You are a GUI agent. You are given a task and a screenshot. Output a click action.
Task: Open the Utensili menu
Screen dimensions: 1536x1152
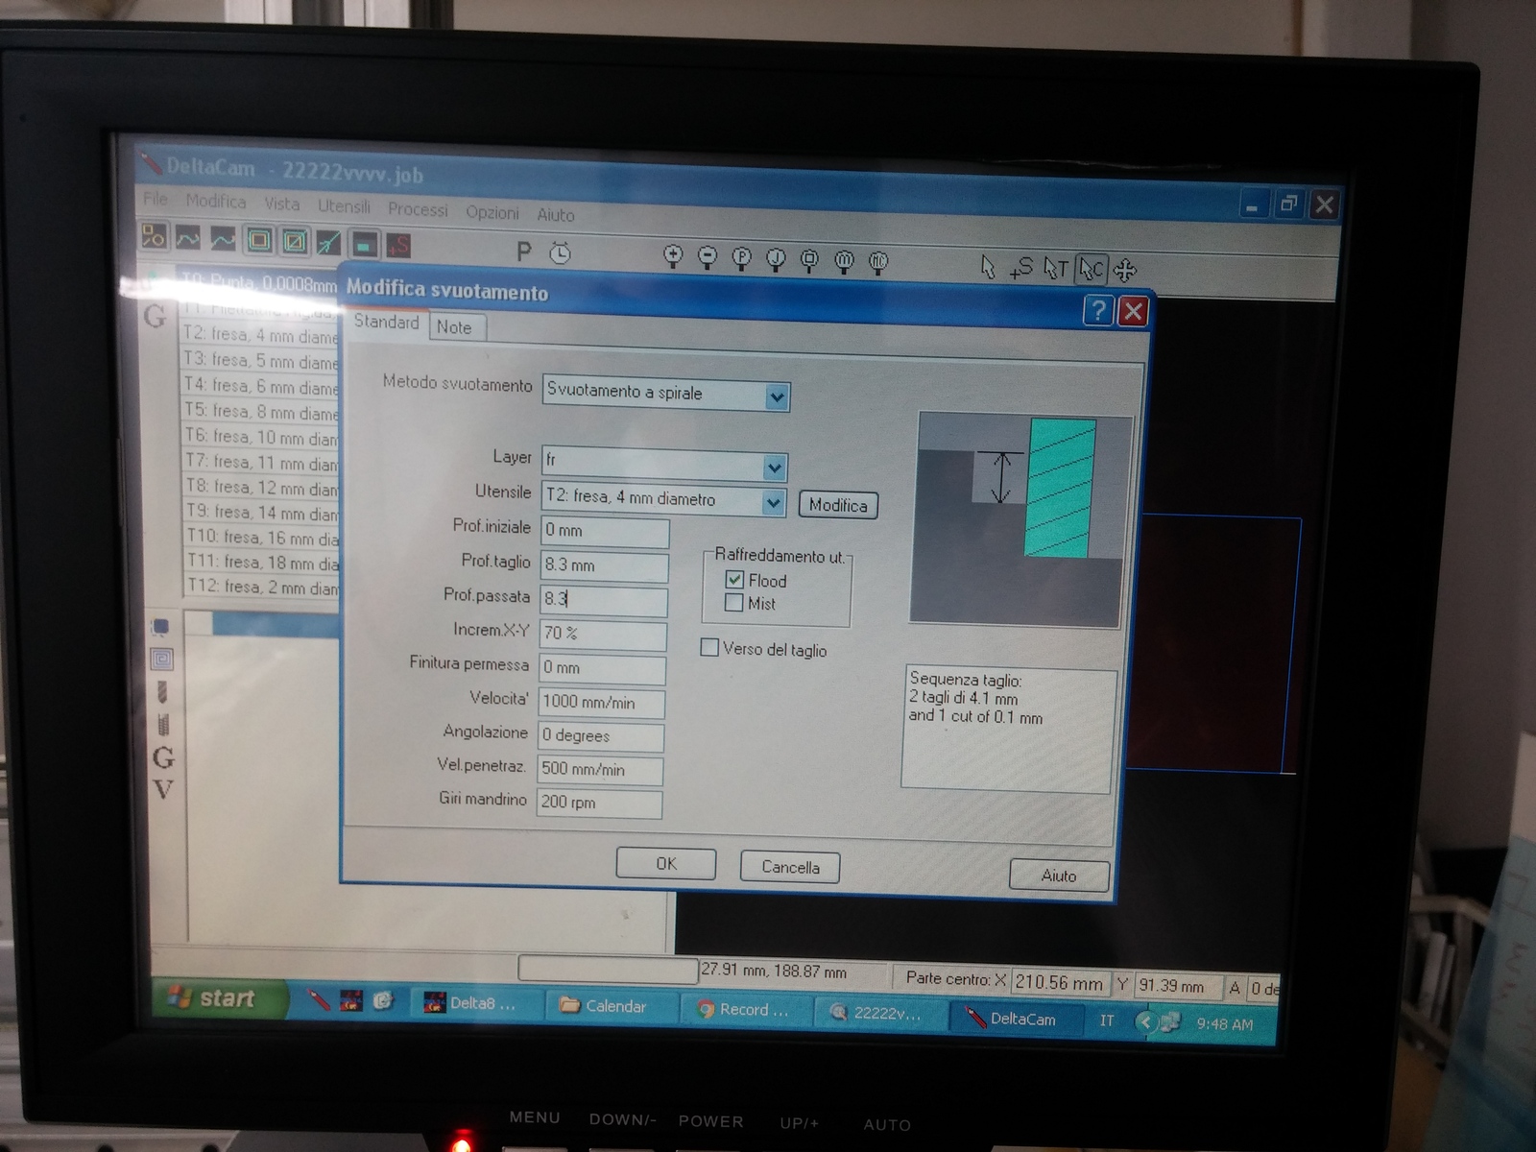pyautogui.click(x=344, y=206)
